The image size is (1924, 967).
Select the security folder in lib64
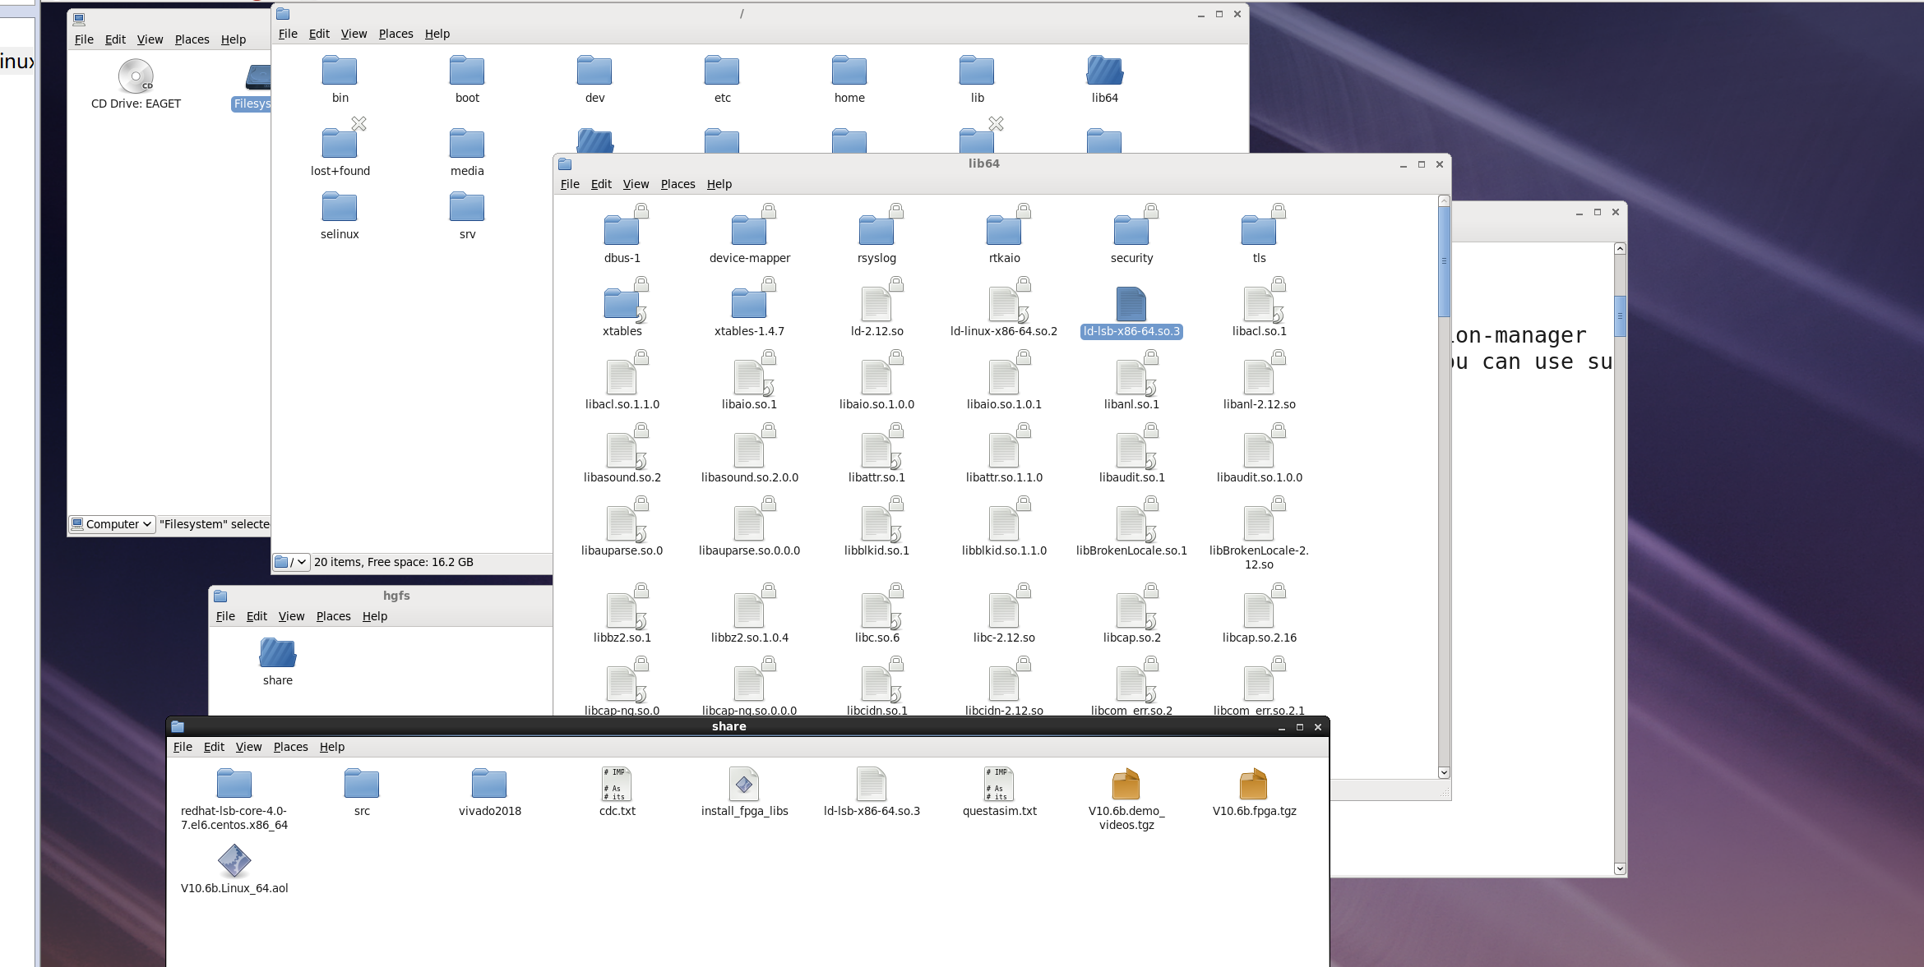click(x=1131, y=232)
